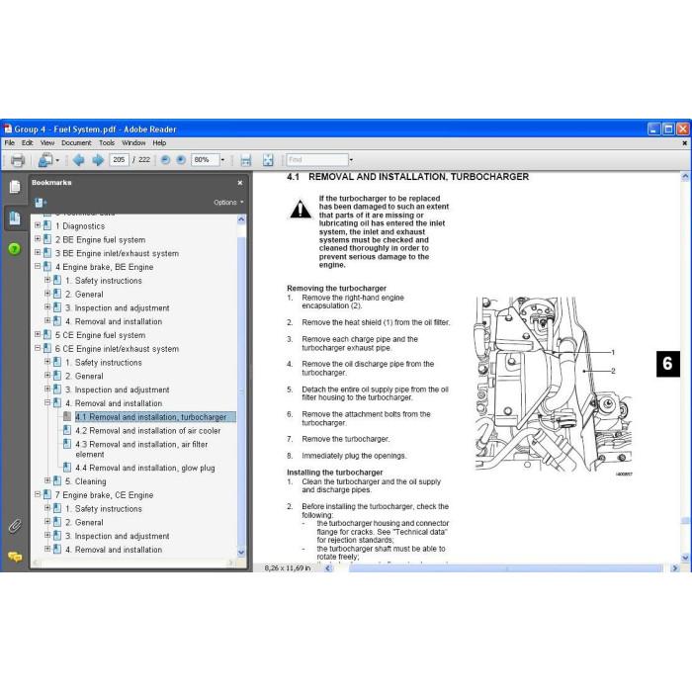The height and width of the screenshot is (692, 692).
Task: Open the Find options dropdown arrow
Action: click(351, 160)
